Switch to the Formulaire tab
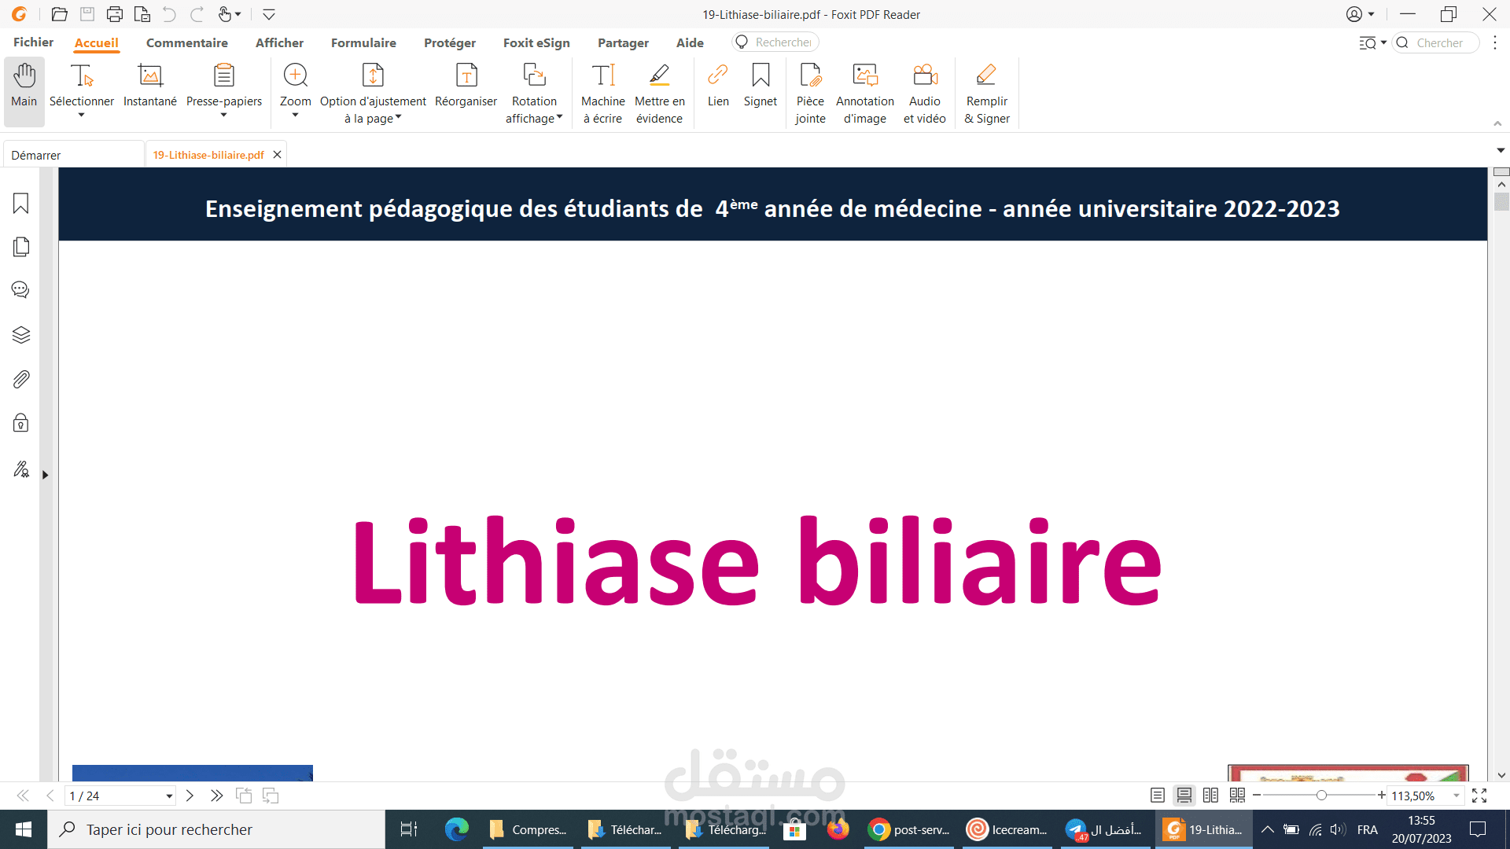Viewport: 1510px width, 849px height. 363,42
